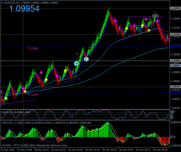The width and height of the screenshot is (181, 152).
Task: Click the 1.10315 price axis label
Action: click(175, 28)
